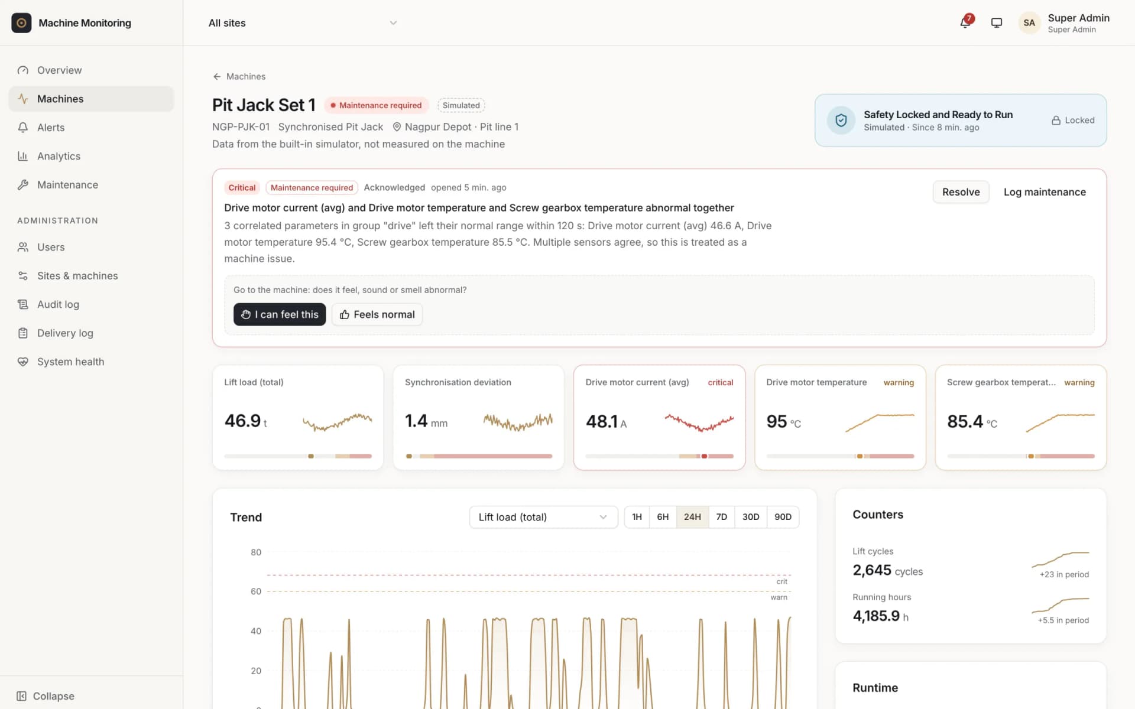Select the 30D trend range
The image size is (1135, 709).
[751, 517]
